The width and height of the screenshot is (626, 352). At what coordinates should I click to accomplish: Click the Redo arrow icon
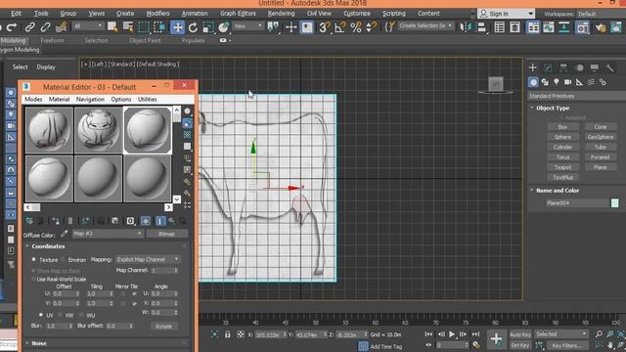tap(12, 27)
